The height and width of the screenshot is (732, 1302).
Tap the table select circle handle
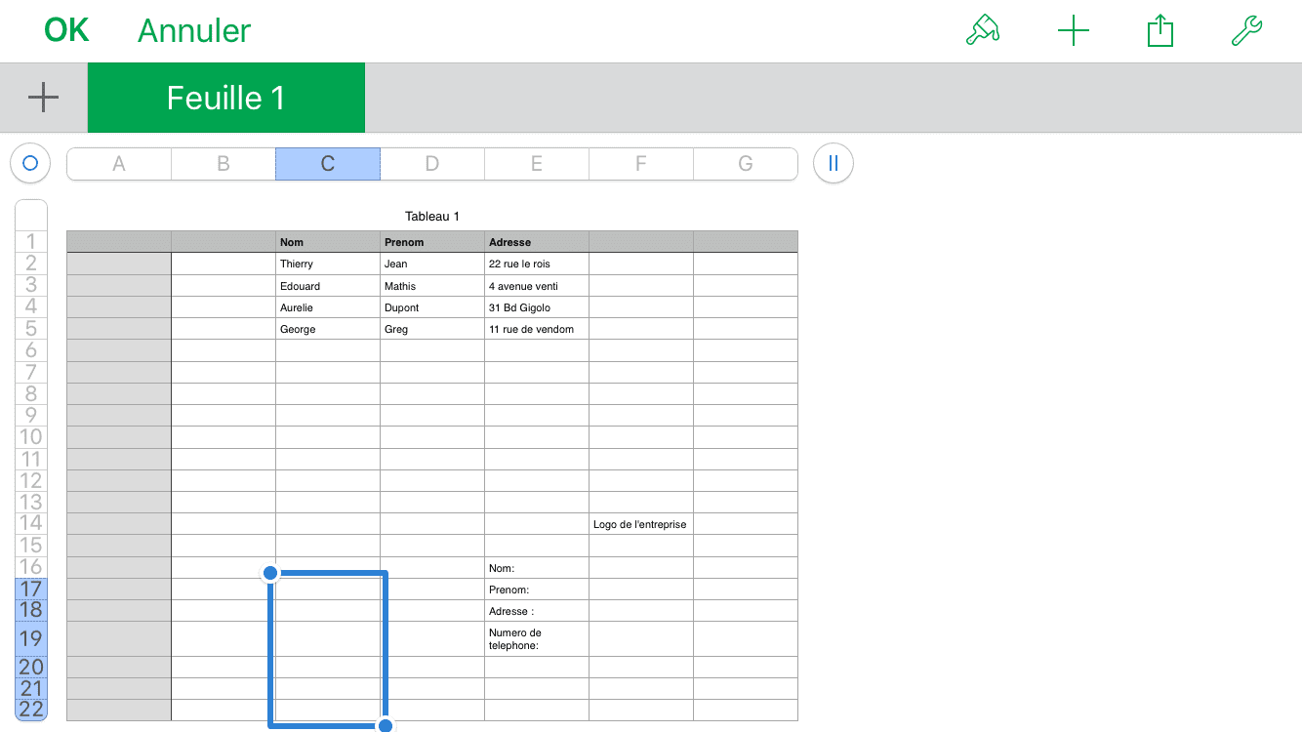[30, 164]
